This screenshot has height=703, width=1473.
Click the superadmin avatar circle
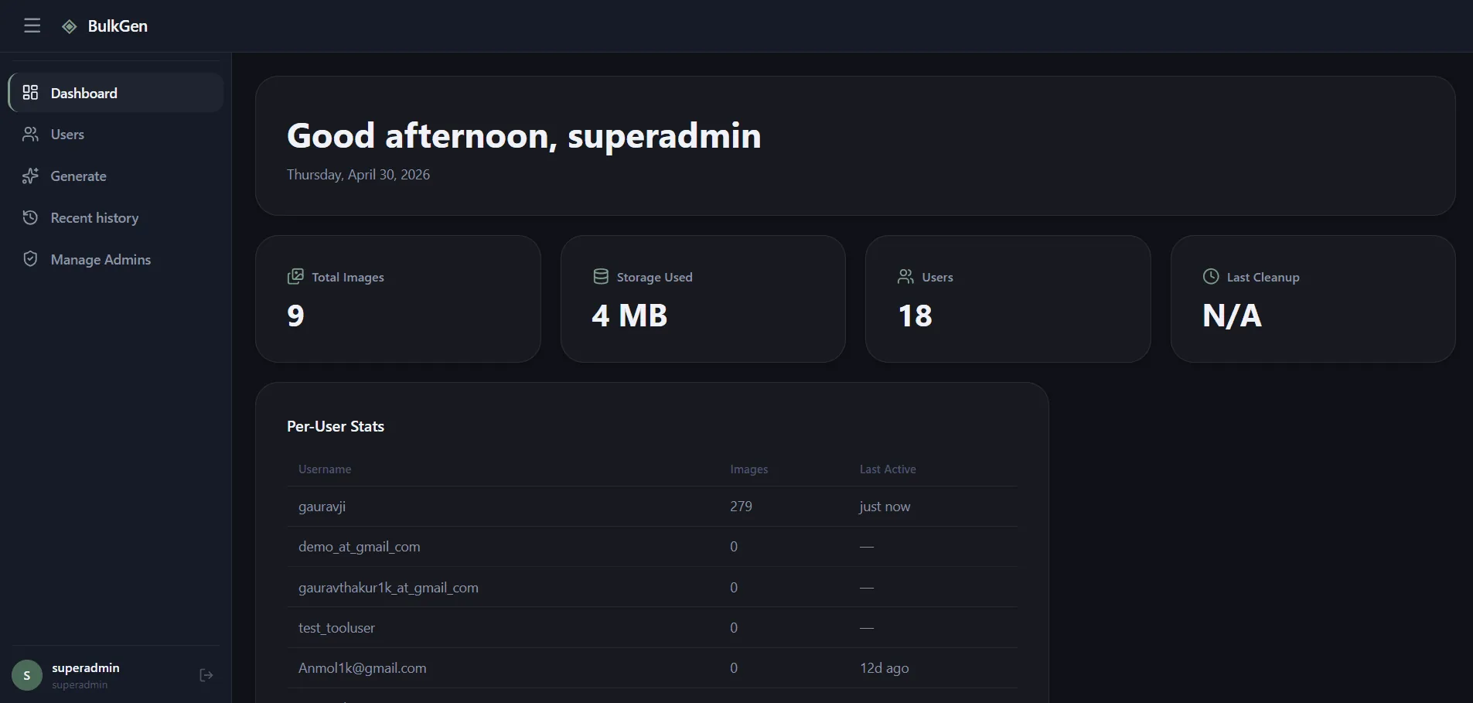coord(27,675)
